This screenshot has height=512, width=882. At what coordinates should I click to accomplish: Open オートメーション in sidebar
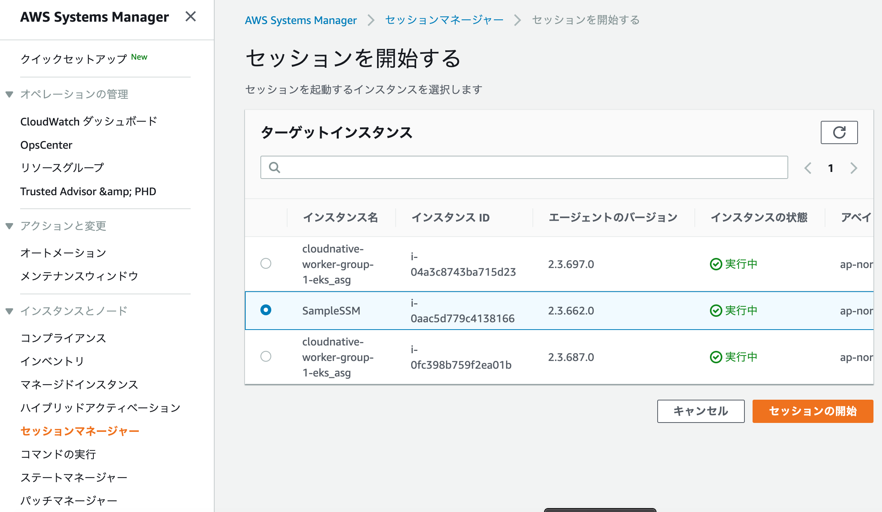click(x=63, y=253)
